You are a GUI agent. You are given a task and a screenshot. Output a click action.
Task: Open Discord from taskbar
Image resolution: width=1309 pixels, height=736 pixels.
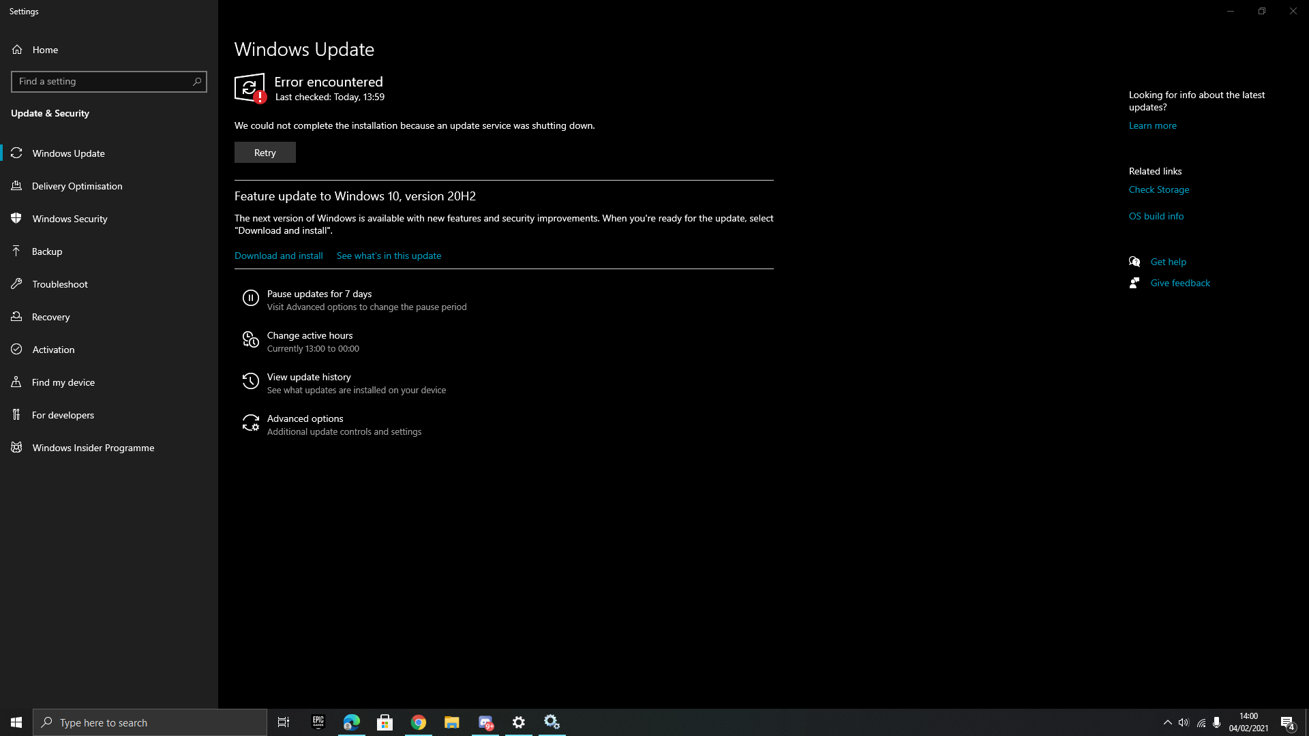coord(485,722)
